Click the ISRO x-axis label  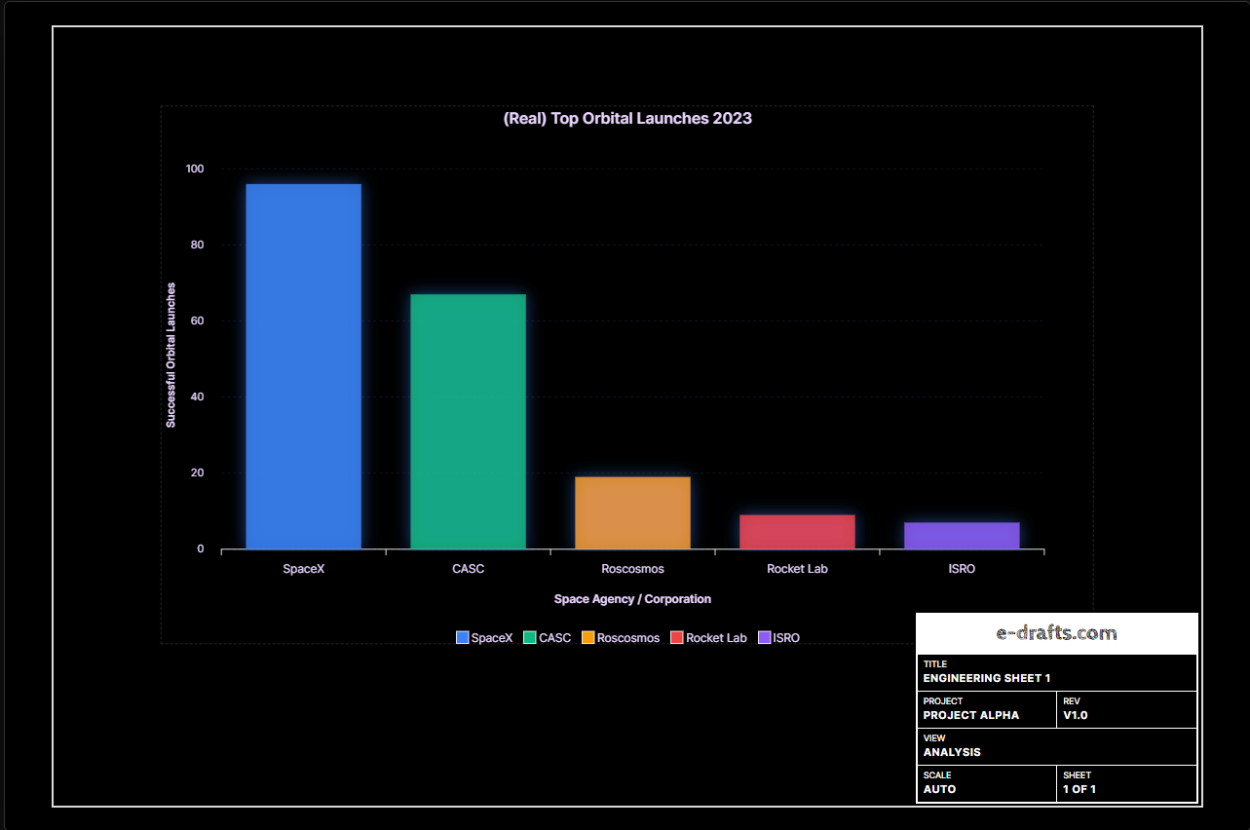pyautogui.click(x=962, y=569)
